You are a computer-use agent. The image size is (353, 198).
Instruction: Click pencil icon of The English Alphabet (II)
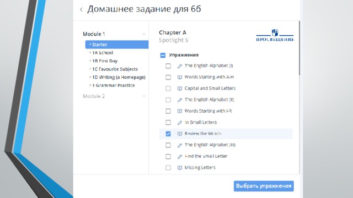(179, 100)
